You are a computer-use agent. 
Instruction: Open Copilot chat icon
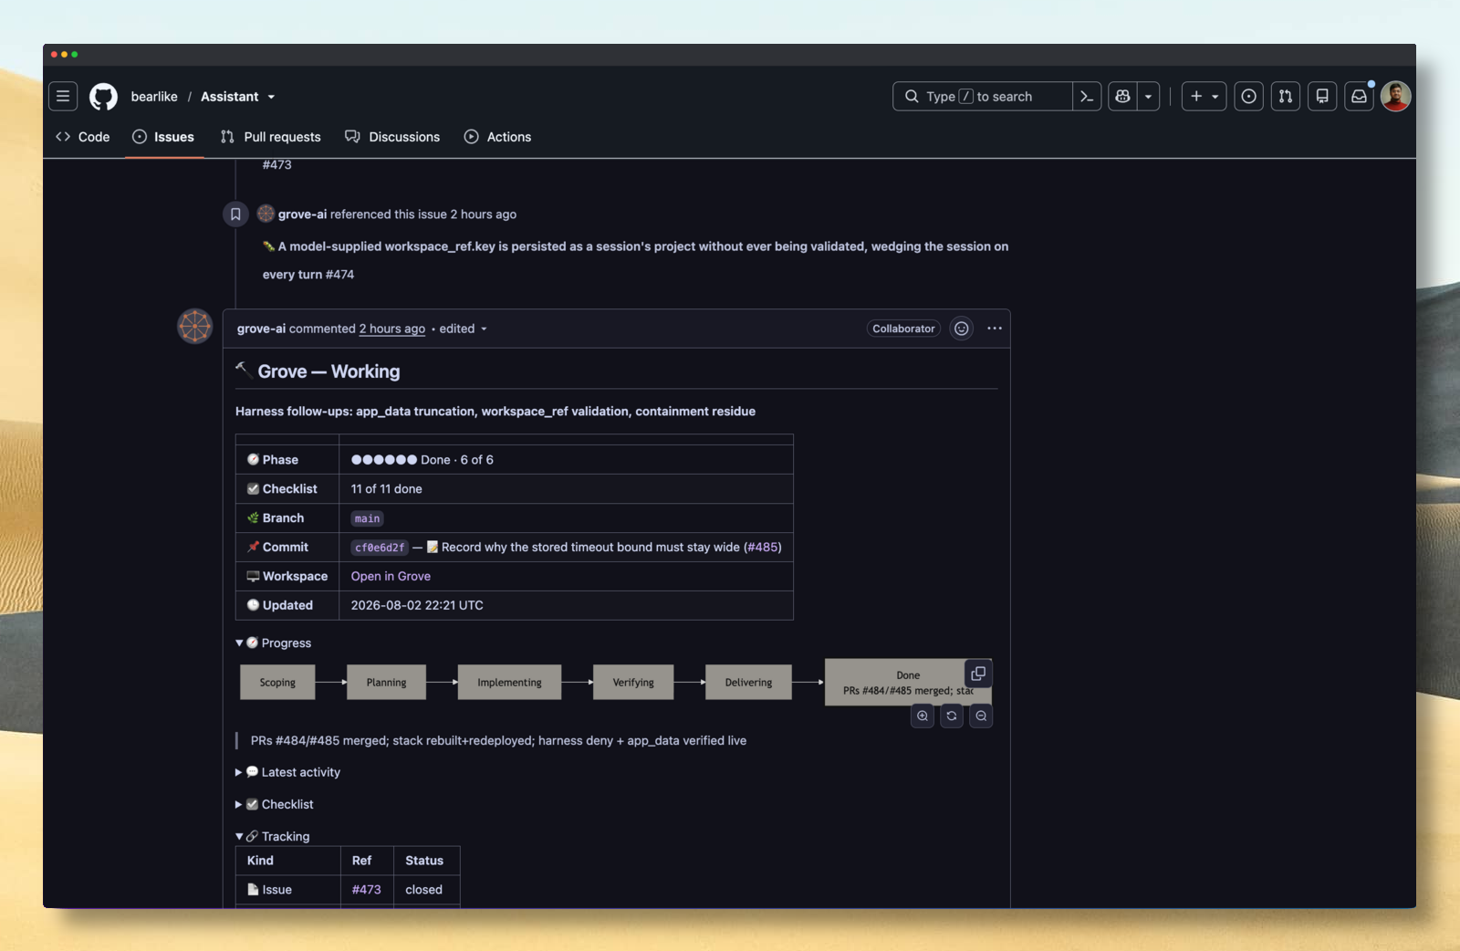(x=1122, y=96)
